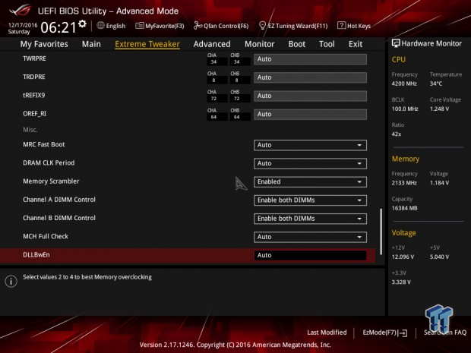This screenshot has width=471, height=353.
Task: Click the globe language icon
Action: (x=100, y=26)
